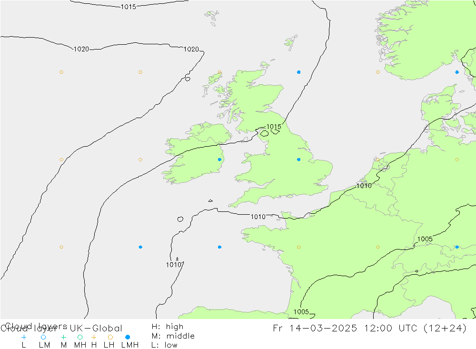Click the blue circle LM legend icon
The width and height of the screenshot is (476, 349).
coord(43,337)
